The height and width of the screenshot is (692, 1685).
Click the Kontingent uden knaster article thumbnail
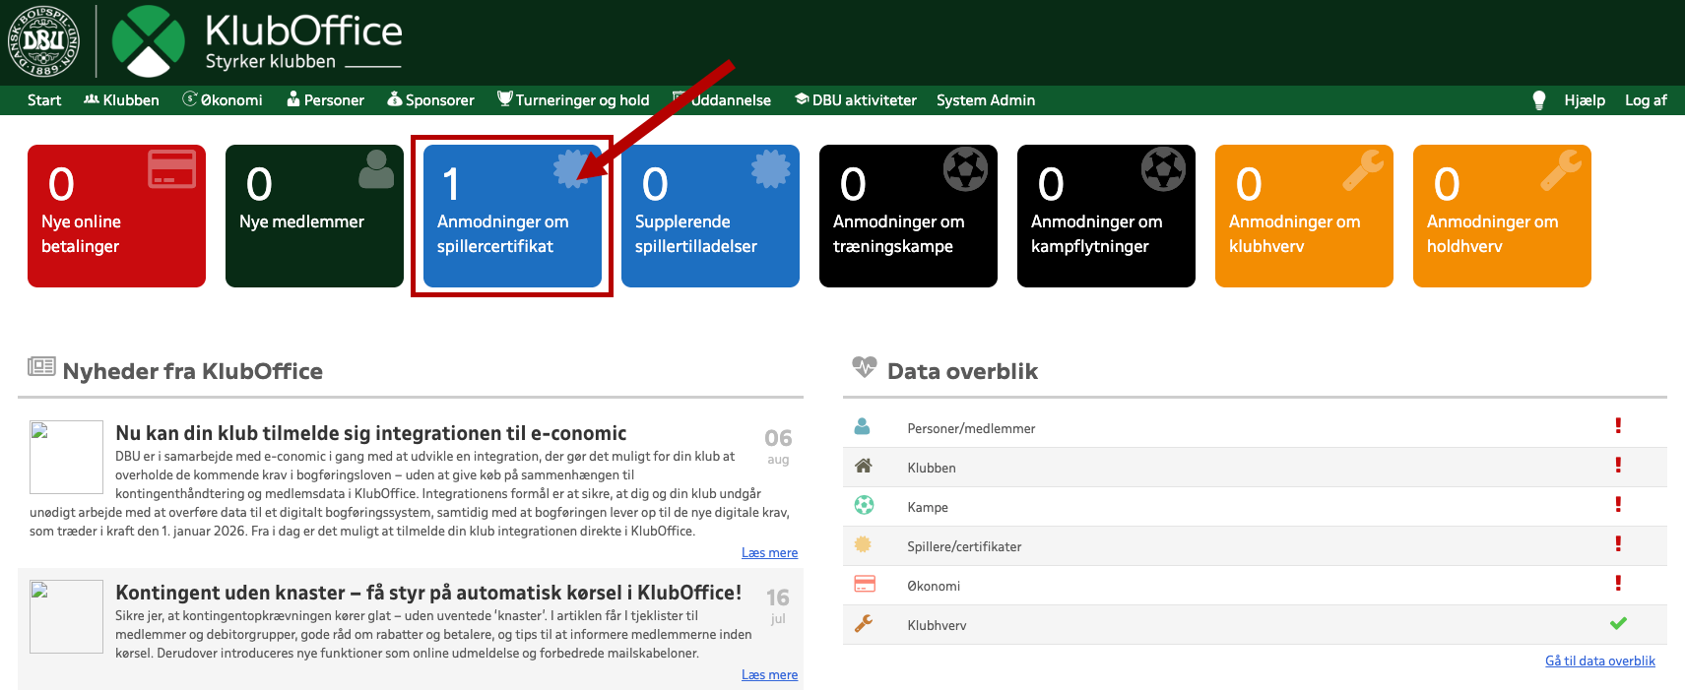pyautogui.click(x=66, y=616)
